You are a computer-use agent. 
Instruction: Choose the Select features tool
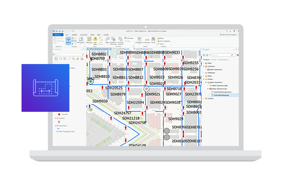coord(108,41)
